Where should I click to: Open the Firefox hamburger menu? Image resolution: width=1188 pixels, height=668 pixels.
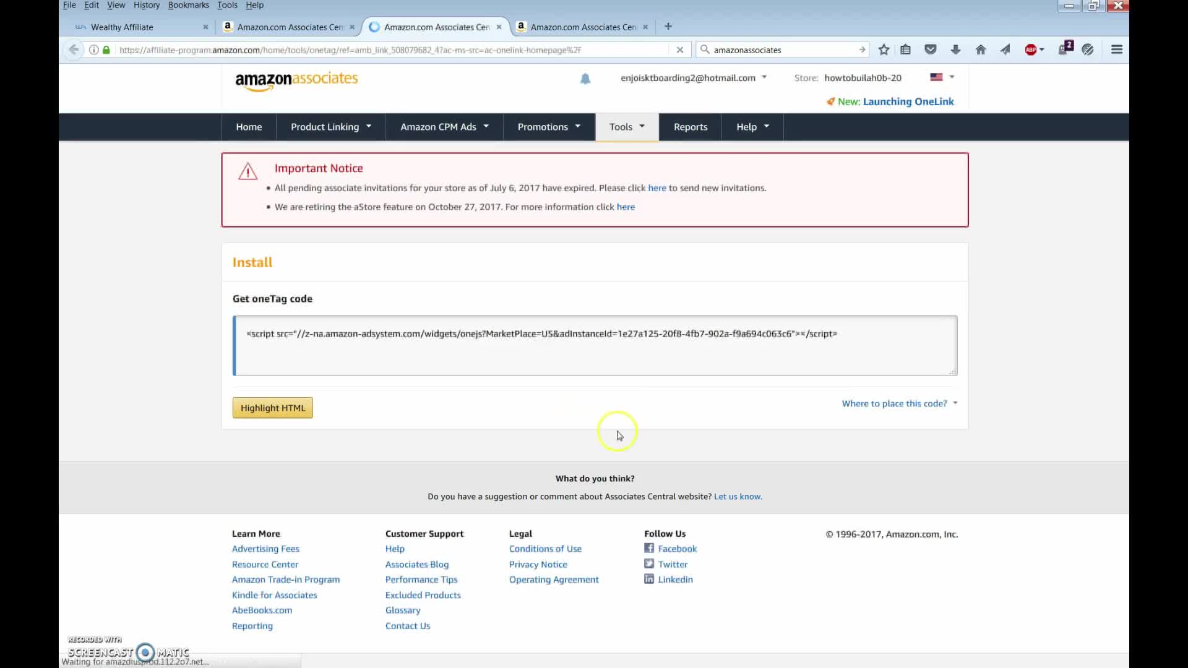tap(1117, 49)
